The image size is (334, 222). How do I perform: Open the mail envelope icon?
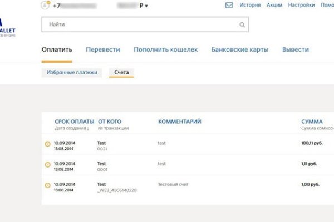(x=229, y=5)
